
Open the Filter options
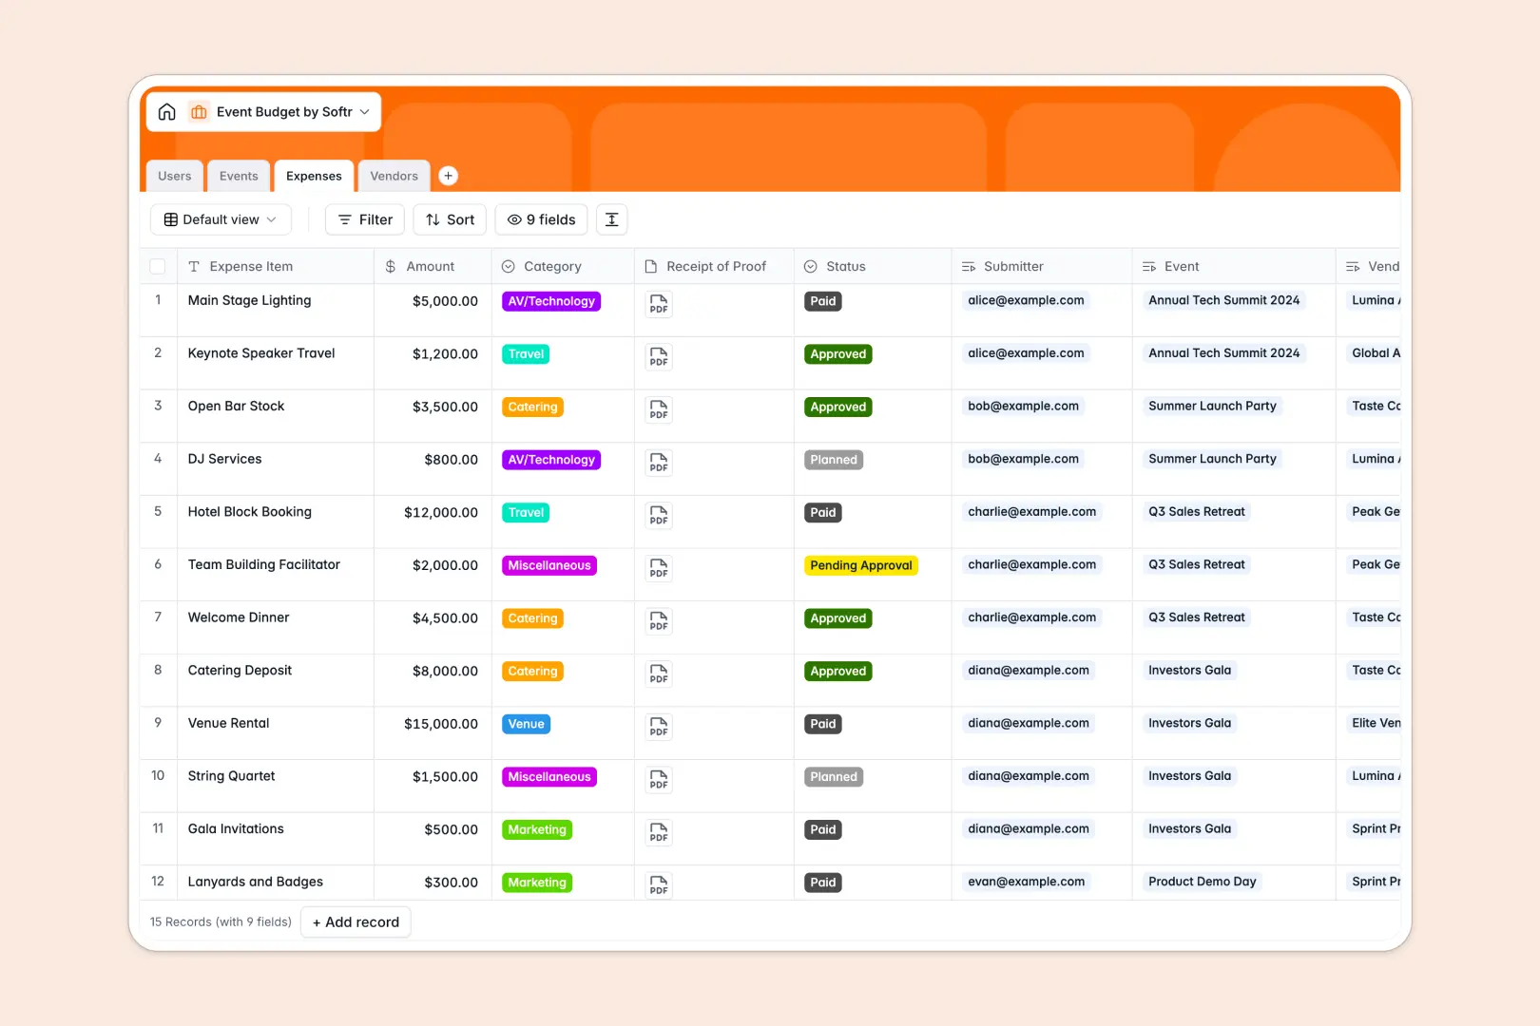364,219
